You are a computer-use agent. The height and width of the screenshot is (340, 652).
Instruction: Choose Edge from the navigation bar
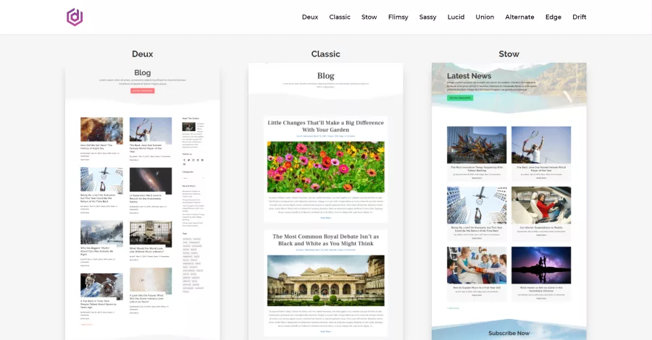(x=553, y=17)
